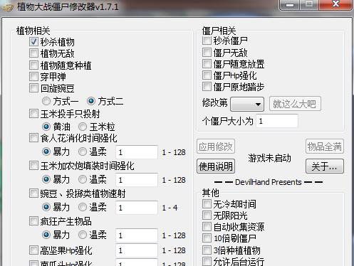
Task: Close the 植物大战僵尸修改器 window
Action: coord(335,4)
